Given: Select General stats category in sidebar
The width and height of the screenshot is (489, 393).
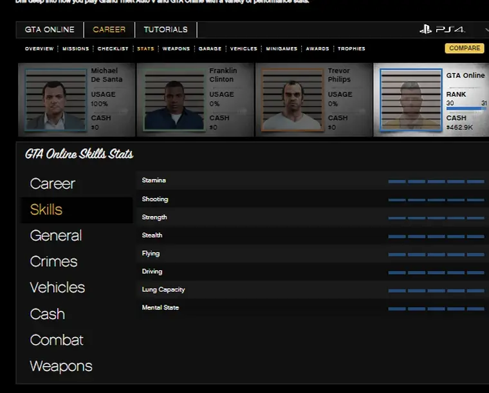Looking at the screenshot, I should pos(56,235).
